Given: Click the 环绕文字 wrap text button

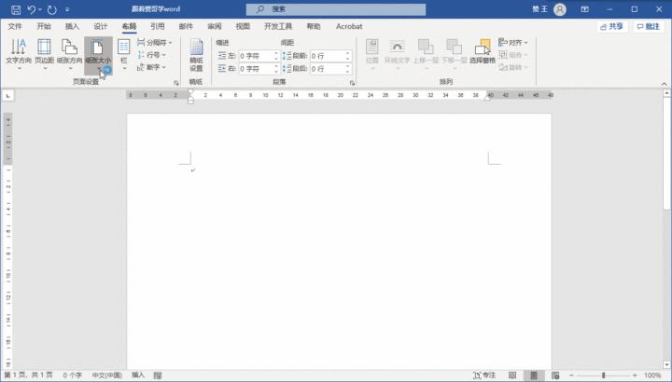Looking at the screenshot, I should point(397,54).
